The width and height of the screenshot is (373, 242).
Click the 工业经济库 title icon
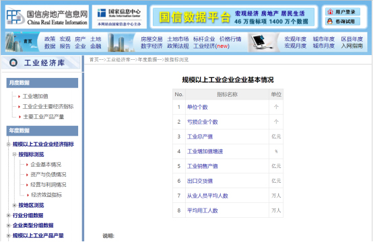[13, 63]
